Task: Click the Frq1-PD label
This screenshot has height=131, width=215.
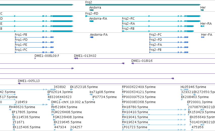Action: pyautogui.click(x=21, y=40)
